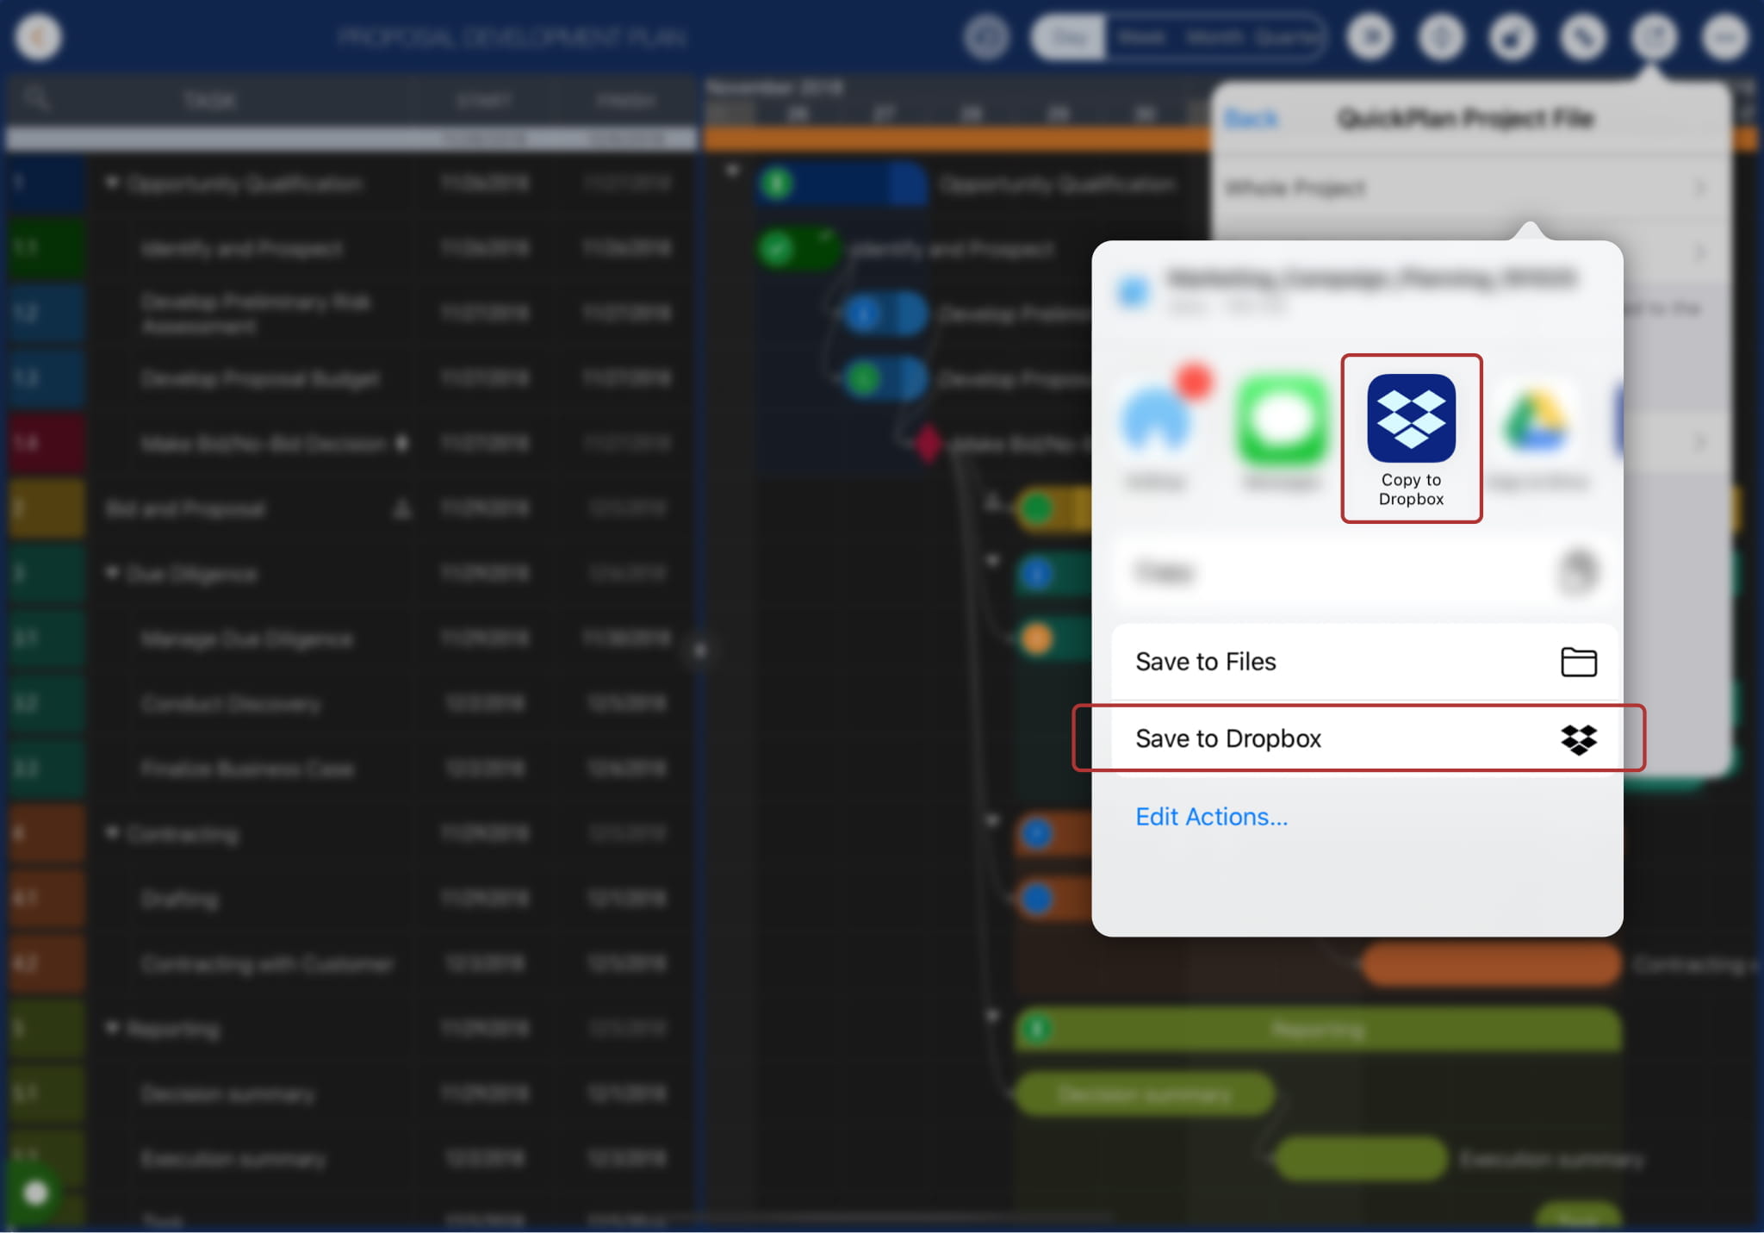This screenshot has height=1233, width=1764.
Task: Collapse the Opportunity Qualification task group
Action: pyautogui.click(x=112, y=183)
